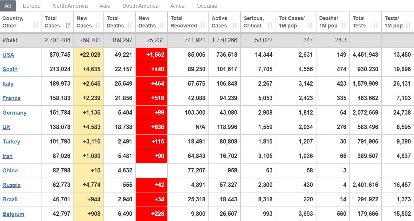Follow the Belgium link
Image resolution: width=414 pixels, height=221 pixels.
[x=13, y=214]
